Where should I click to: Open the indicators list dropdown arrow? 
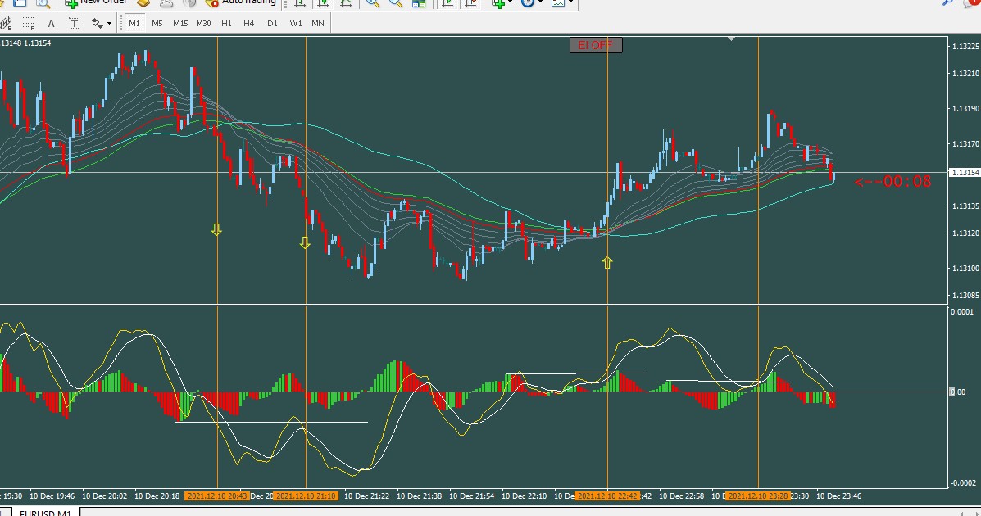[511, 3]
